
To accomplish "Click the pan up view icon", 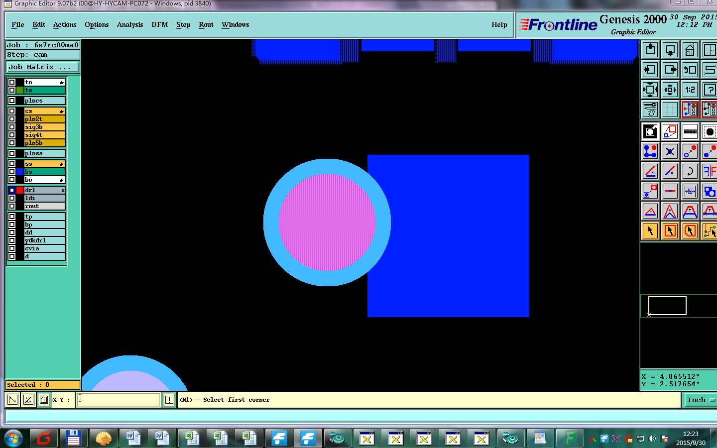I will pyautogui.click(x=650, y=50).
